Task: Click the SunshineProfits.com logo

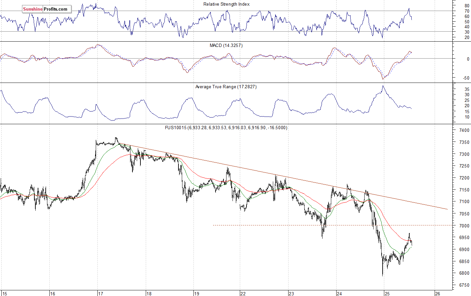Action: [x=47, y=9]
